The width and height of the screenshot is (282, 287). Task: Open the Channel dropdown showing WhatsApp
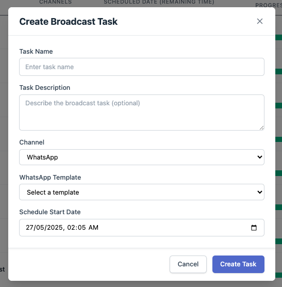click(x=142, y=157)
